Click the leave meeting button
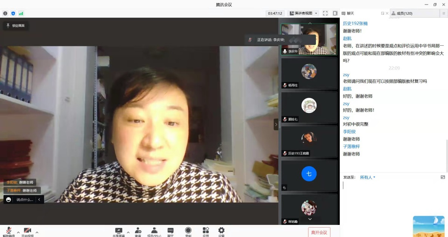This screenshot has height=237, width=448. coord(319,232)
